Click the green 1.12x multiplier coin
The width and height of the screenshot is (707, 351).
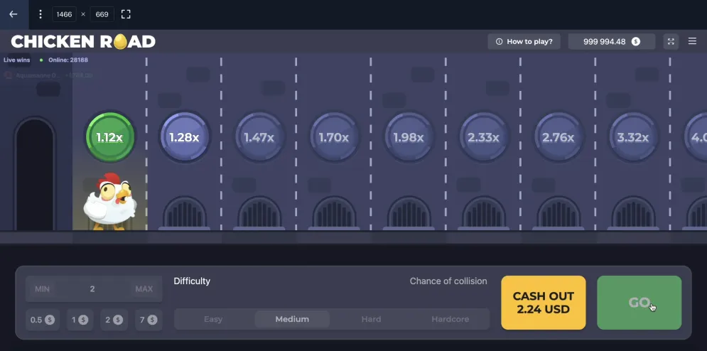[110, 137]
